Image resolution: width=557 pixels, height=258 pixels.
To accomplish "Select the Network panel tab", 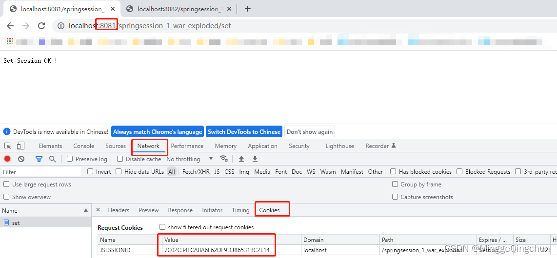I will pyautogui.click(x=148, y=146).
